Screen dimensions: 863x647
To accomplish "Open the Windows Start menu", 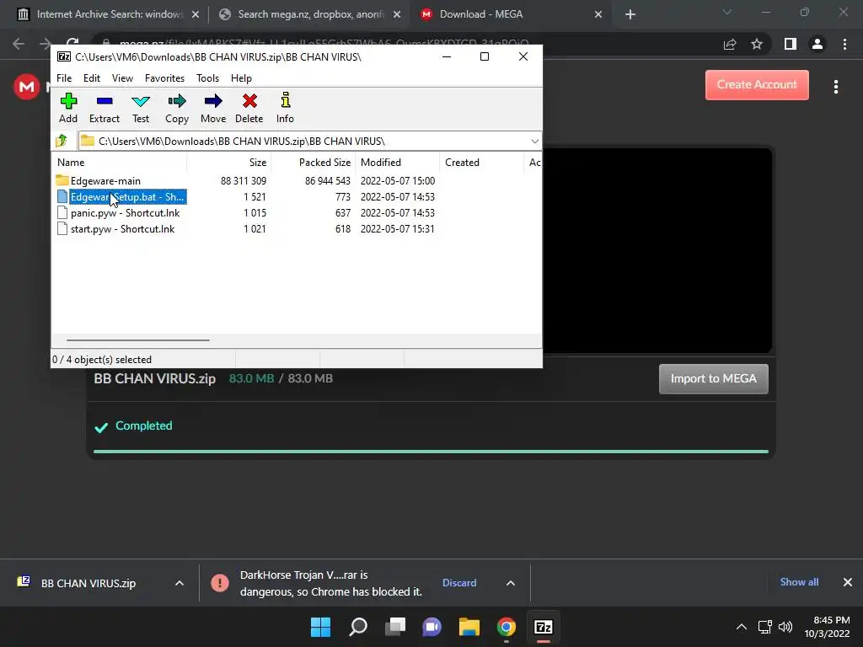I will pos(320,627).
